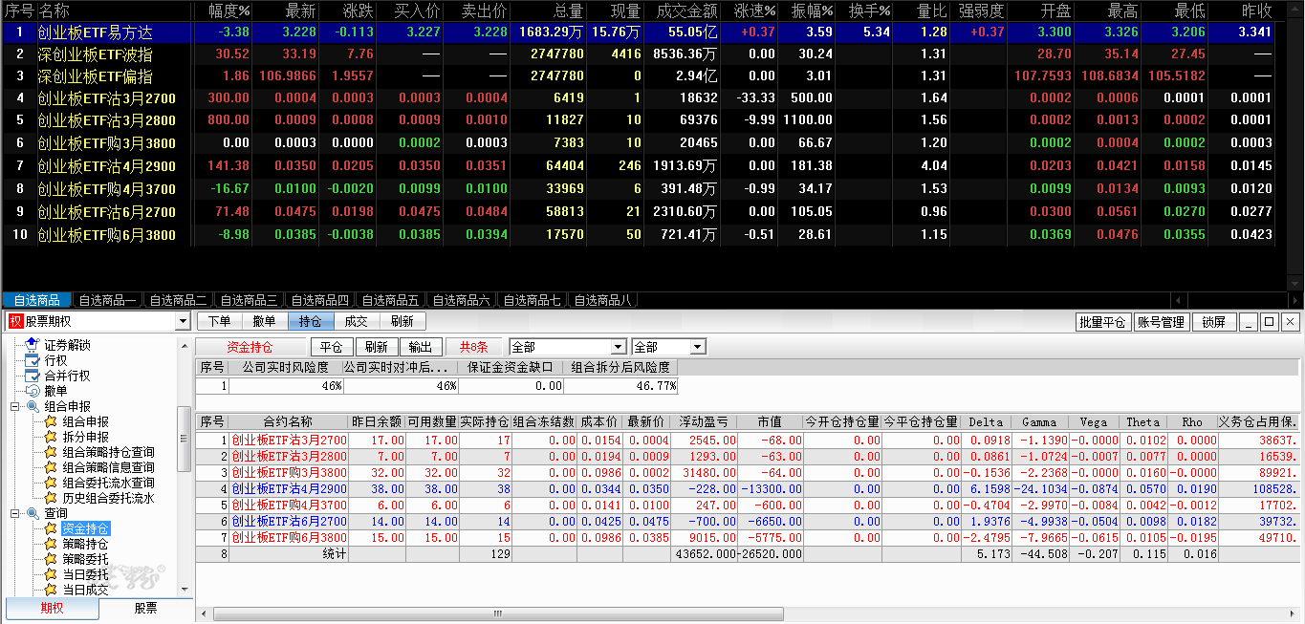This screenshot has width=1305, height=624.
Task: Switch to the 成交 tab
Action: coord(356,322)
